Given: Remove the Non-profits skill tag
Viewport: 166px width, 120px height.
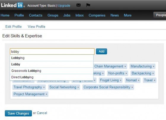Looking at the screenshot, I should (x=126, y=73).
